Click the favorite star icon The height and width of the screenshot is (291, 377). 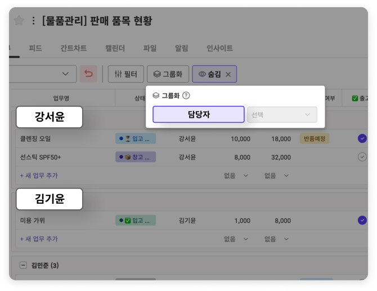coord(19,21)
